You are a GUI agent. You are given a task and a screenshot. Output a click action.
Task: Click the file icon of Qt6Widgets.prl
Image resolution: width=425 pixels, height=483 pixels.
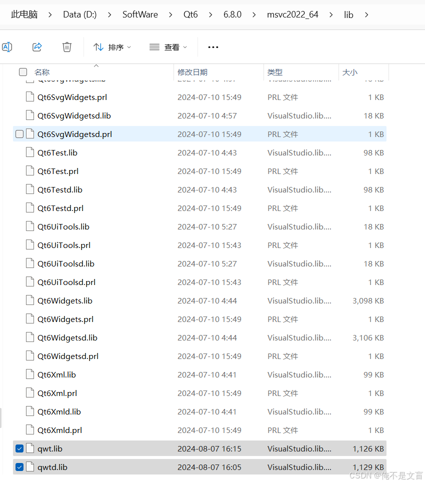tap(30, 319)
